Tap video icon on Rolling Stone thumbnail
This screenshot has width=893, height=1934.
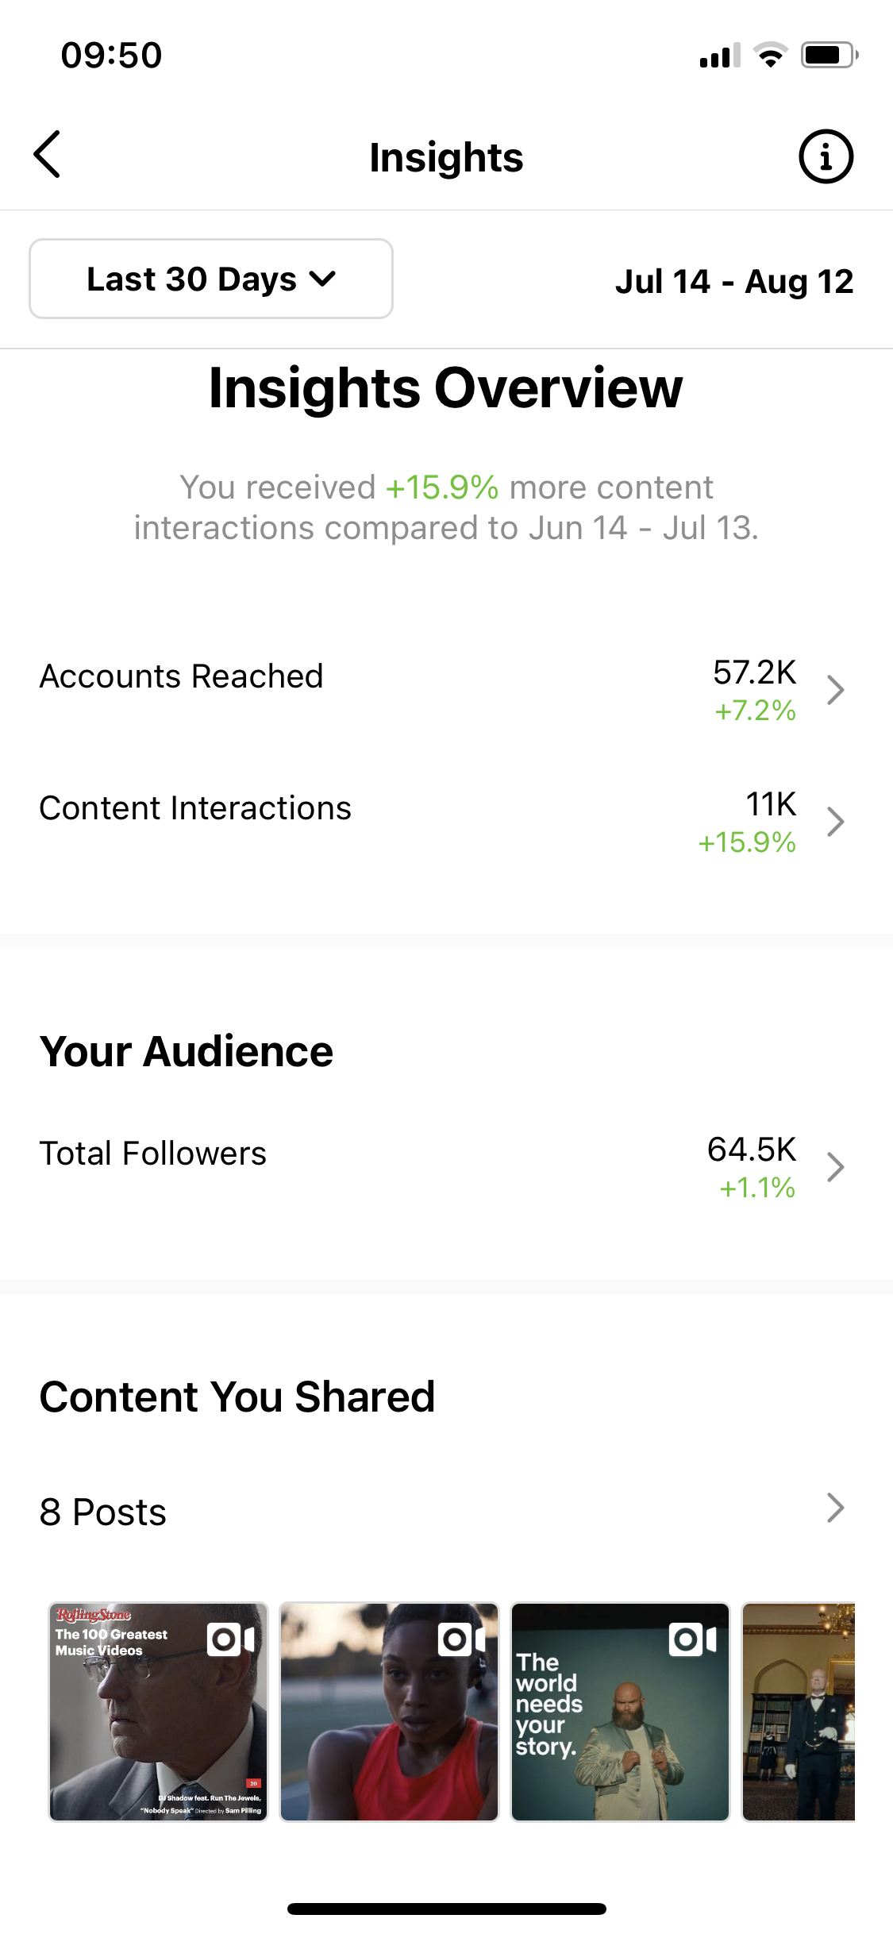[x=230, y=1639]
